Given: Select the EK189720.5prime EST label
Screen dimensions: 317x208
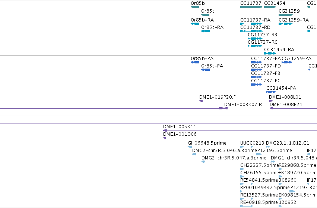Looking at the screenshot, I should click(298, 173).
